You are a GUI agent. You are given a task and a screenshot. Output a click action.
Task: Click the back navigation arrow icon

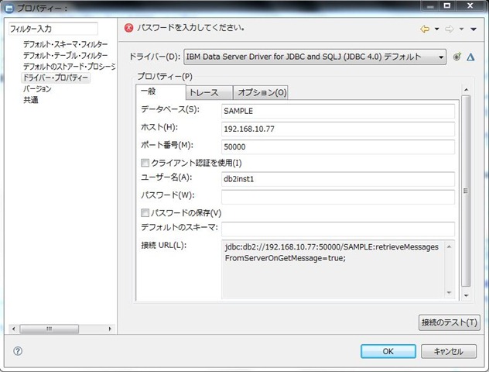pyautogui.click(x=425, y=29)
